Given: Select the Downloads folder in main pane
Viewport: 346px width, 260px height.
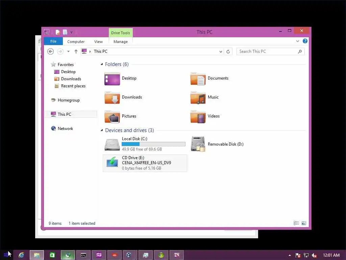Looking at the screenshot, I should click(112, 97).
